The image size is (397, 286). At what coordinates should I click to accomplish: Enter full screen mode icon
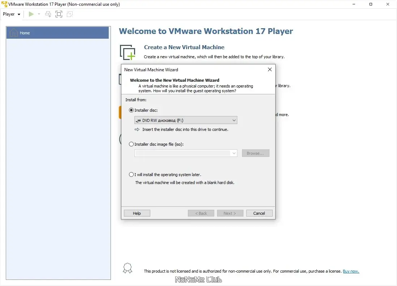point(59,14)
